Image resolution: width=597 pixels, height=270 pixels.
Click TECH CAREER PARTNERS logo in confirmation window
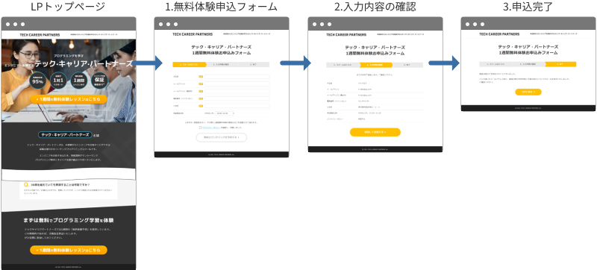pyautogui.click(x=346, y=34)
